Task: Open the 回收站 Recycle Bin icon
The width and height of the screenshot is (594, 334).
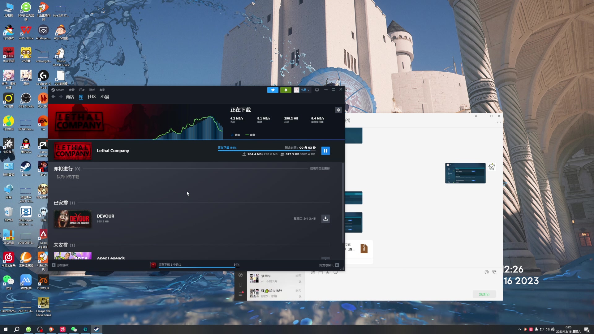Action: (9, 214)
